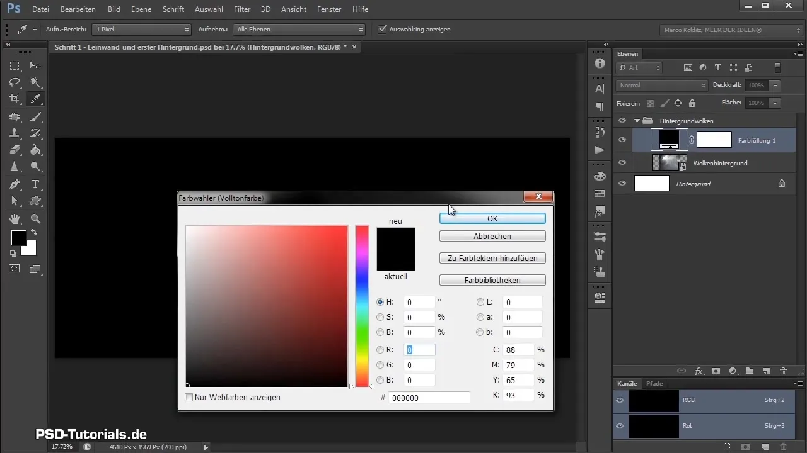Select the Healing Brush tool
Image resolution: width=807 pixels, height=453 pixels.
[x=15, y=116]
